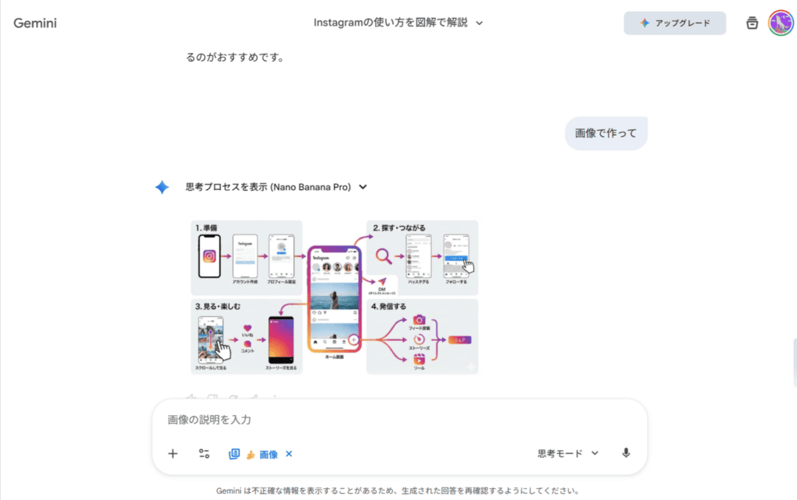Click the sparkle icon inside the アップグレード button
Viewport: 797px width, 500px height.
click(644, 23)
